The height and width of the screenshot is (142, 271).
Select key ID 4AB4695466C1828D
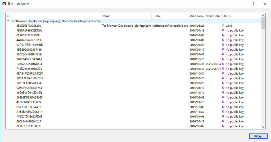coord(29,40)
